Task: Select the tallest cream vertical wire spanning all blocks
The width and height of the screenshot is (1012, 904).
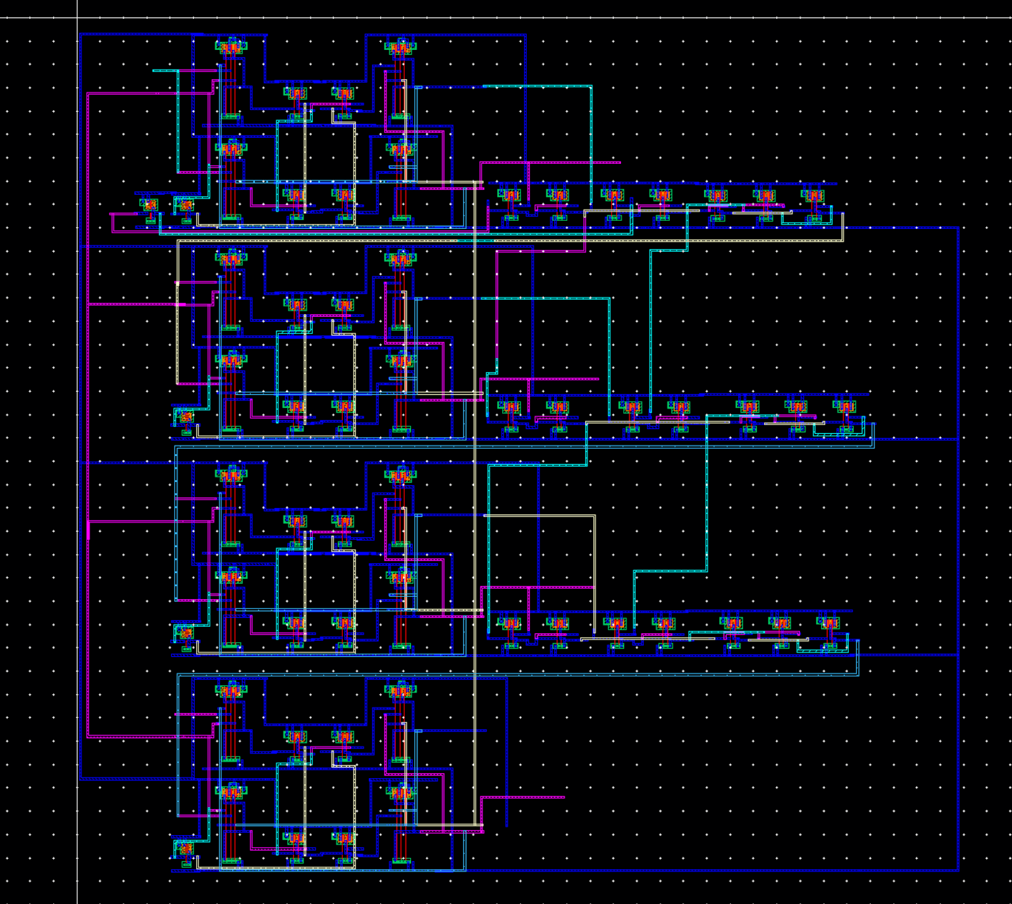Action: tap(474, 504)
